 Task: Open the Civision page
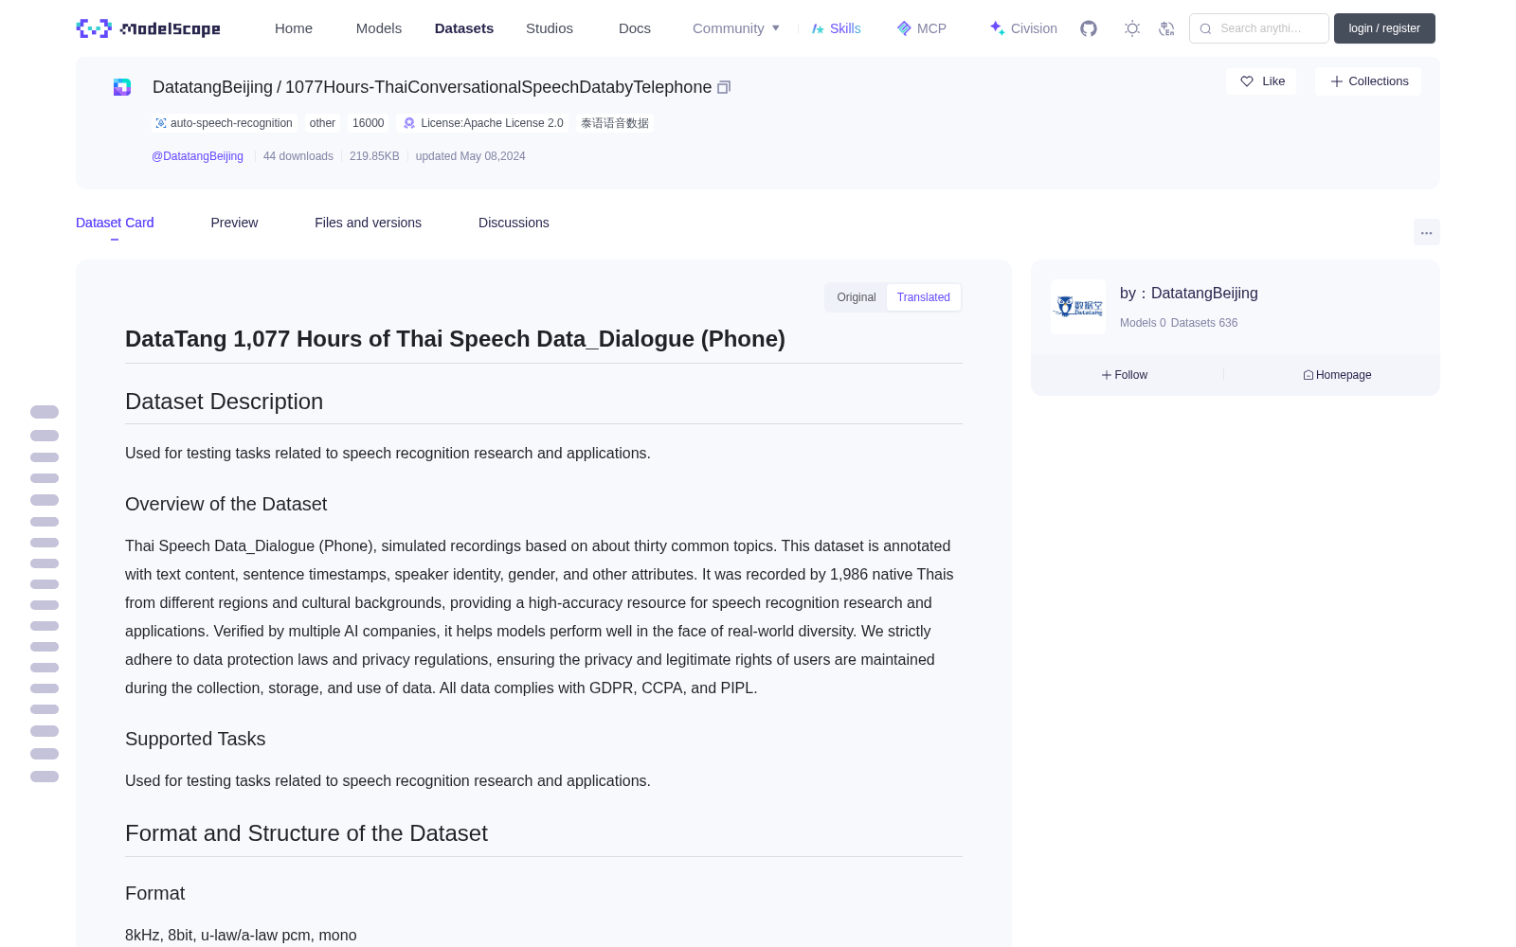pyautogui.click(x=1023, y=28)
